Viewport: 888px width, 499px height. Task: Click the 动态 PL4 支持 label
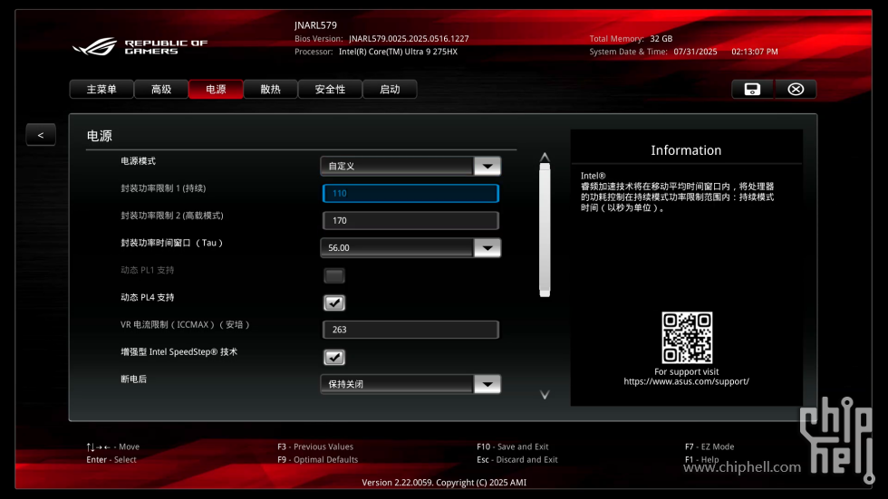pos(147,298)
